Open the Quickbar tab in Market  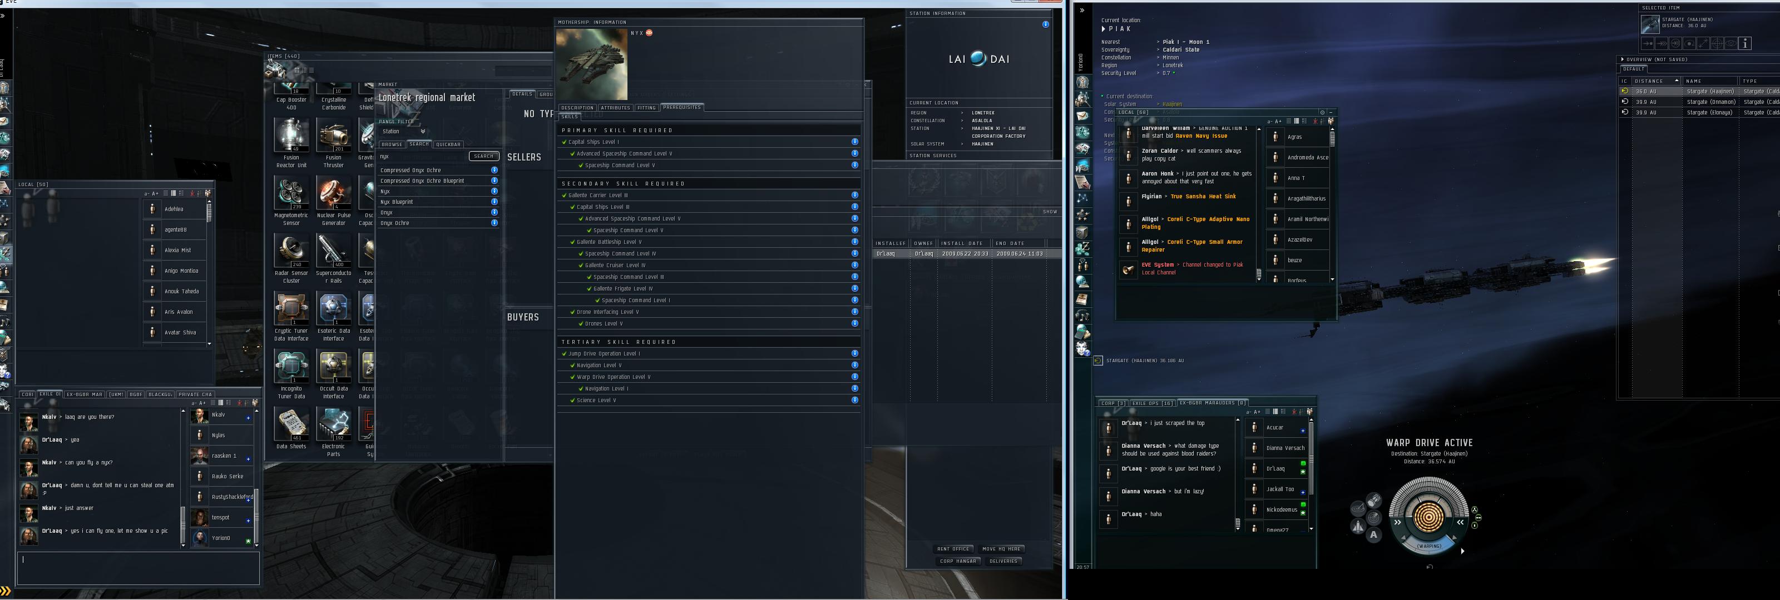[x=448, y=144]
